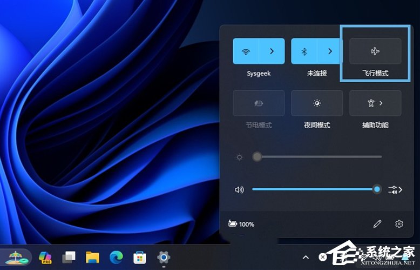Image resolution: width=420 pixels, height=270 pixels.
Task: Click the tray X status icon
Action: (x=323, y=258)
